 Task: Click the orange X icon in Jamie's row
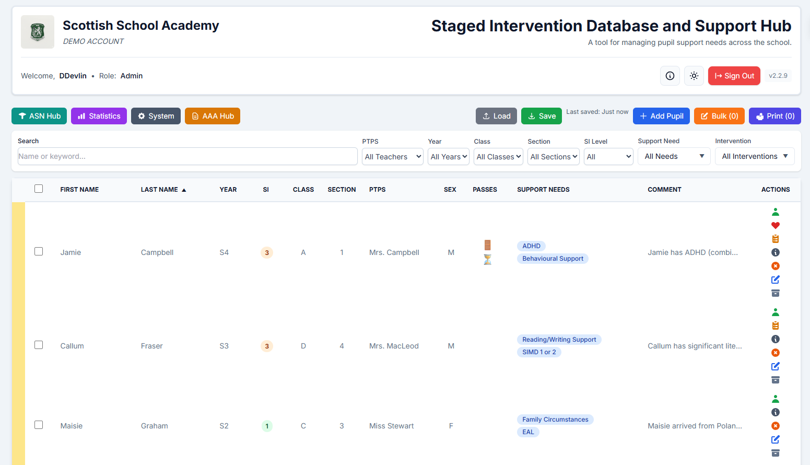[x=775, y=266]
